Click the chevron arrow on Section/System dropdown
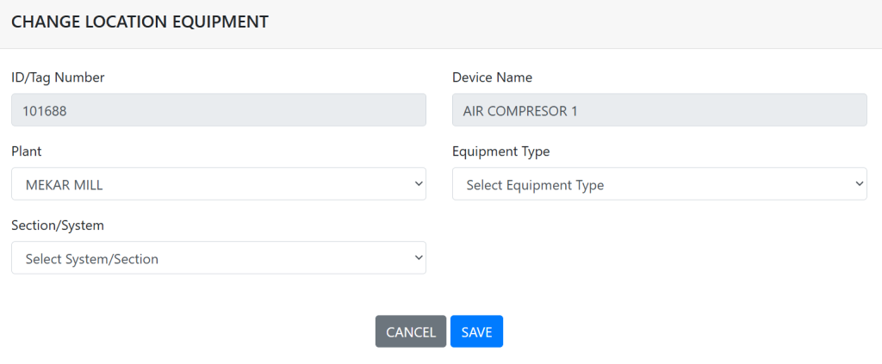 [419, 258]
